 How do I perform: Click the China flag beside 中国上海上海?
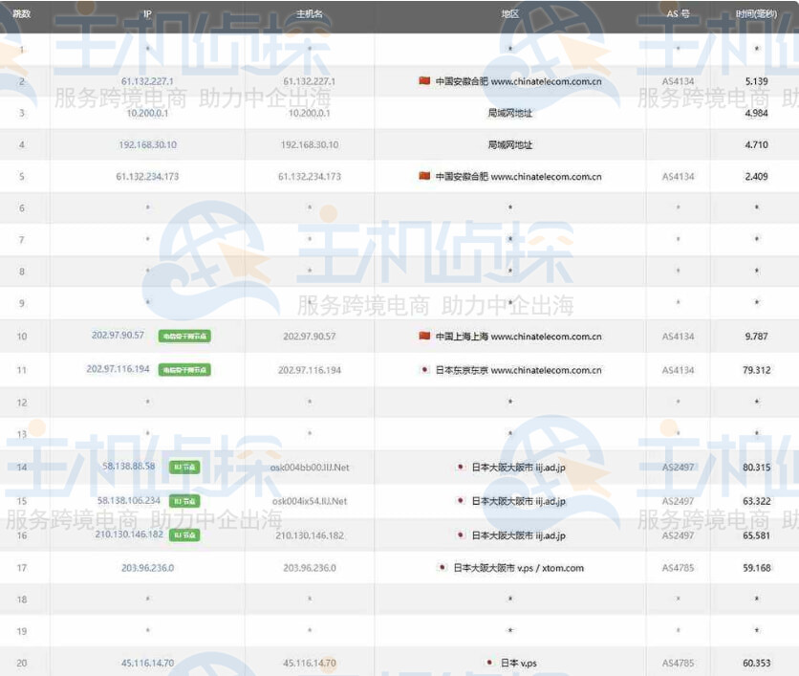(x=424, y=337)
